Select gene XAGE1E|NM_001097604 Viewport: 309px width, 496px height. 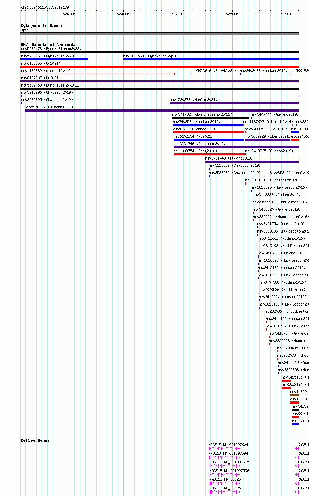pos(228,445)
